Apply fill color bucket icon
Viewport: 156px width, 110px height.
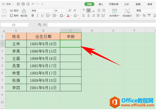62,16
